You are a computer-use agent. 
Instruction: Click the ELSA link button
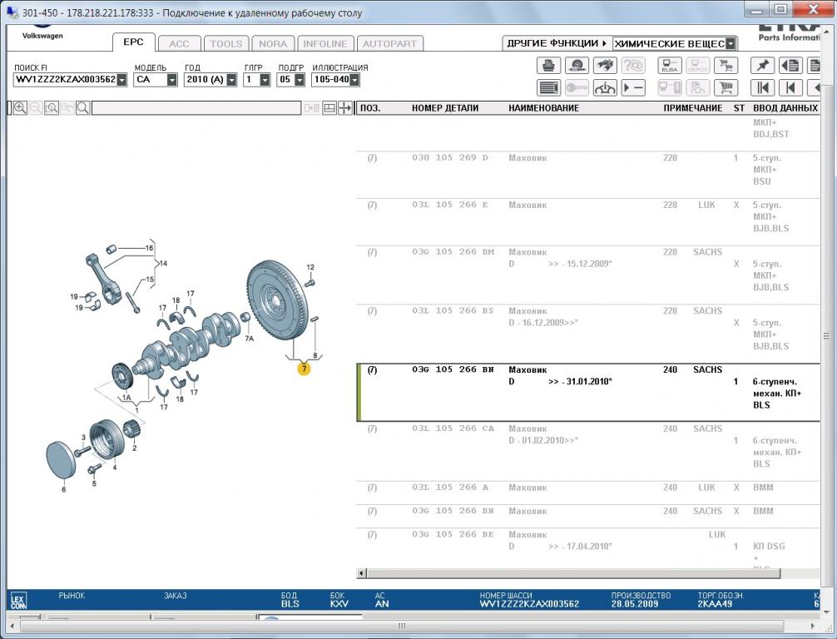(x=670, y=66)
